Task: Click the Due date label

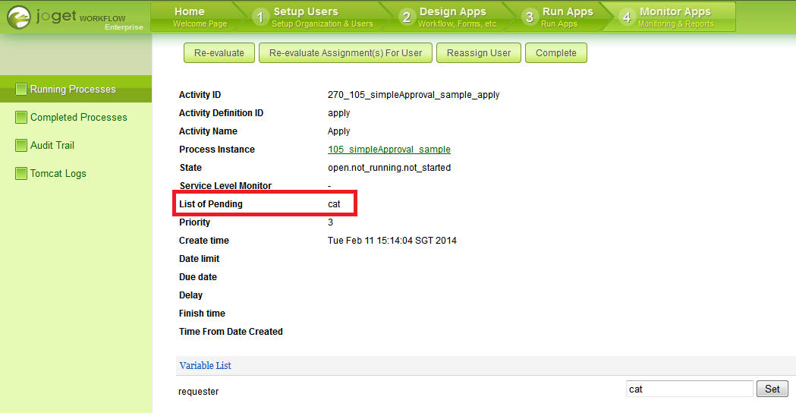Action: 198,277
